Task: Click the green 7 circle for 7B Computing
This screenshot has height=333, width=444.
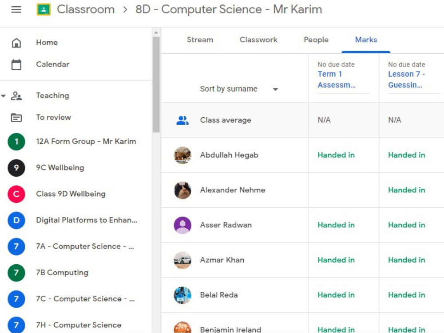Action: point(16,273)
